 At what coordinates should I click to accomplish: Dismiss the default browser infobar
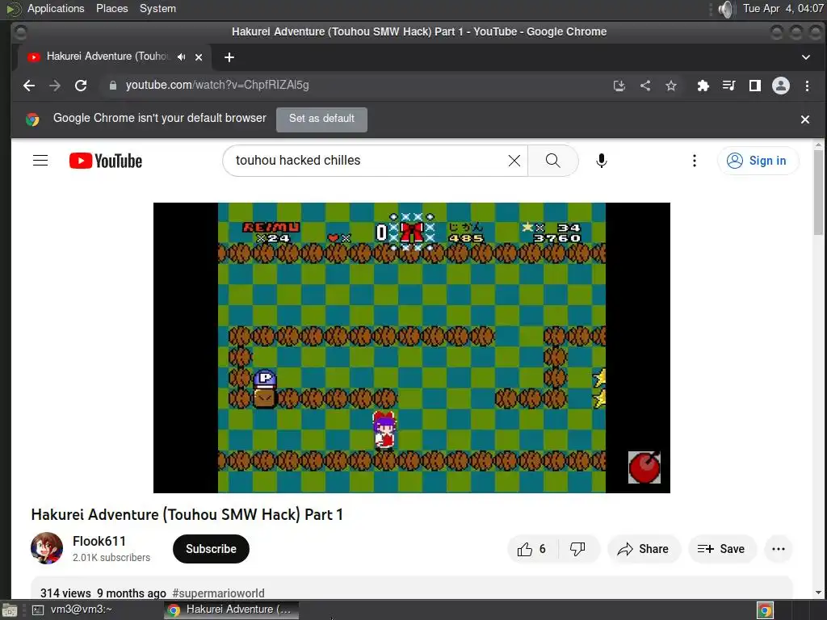click(805, 119)
